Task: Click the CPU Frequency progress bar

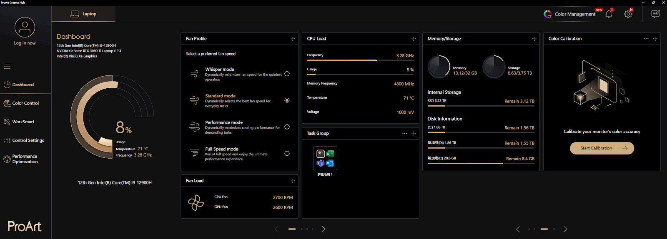Action: click(361, 60)
